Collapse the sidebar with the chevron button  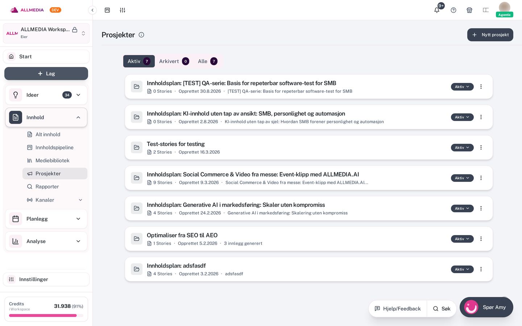[92, 10]
